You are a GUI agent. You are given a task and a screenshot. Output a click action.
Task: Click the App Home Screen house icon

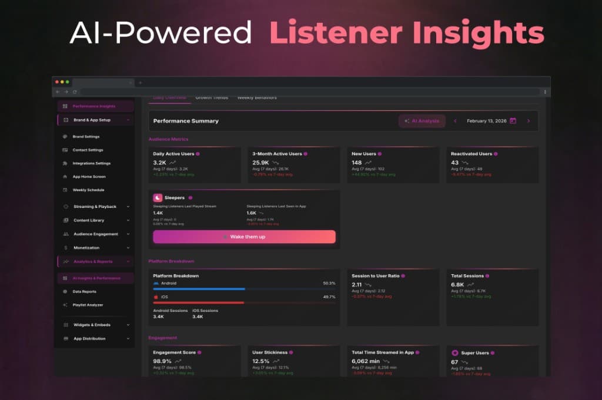point(65,177)
